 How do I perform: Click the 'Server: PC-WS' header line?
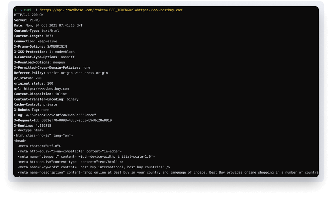click(27, 20)
